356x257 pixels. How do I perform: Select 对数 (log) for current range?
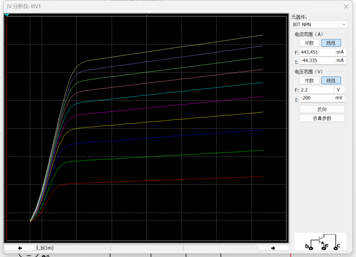[x=309, y=43]
